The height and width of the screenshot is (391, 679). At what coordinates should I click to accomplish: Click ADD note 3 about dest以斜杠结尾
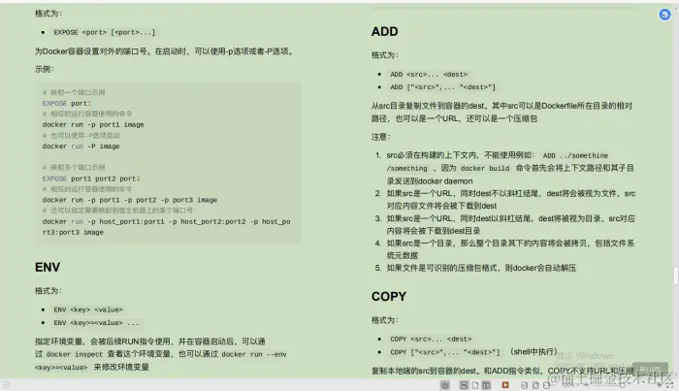(510, 225)
